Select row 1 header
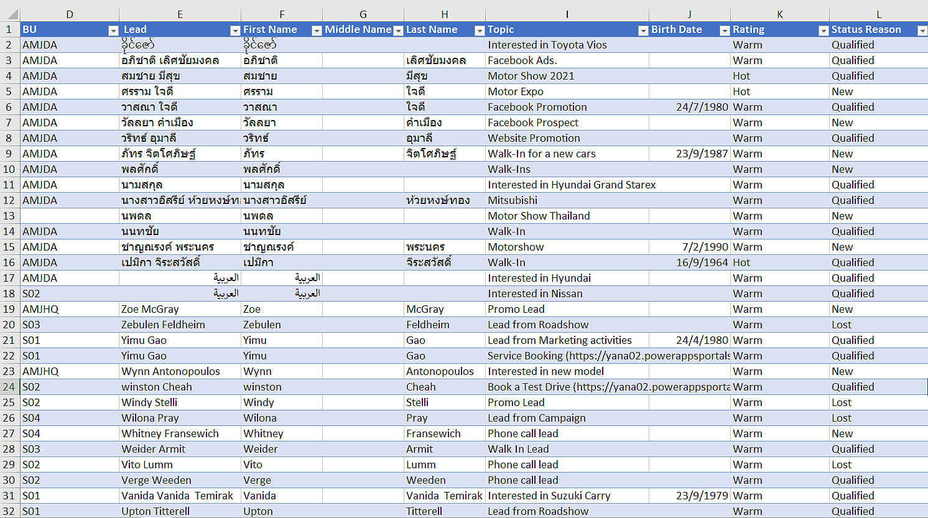This screenshot has height=518, width=928. (x=9, y=29)
